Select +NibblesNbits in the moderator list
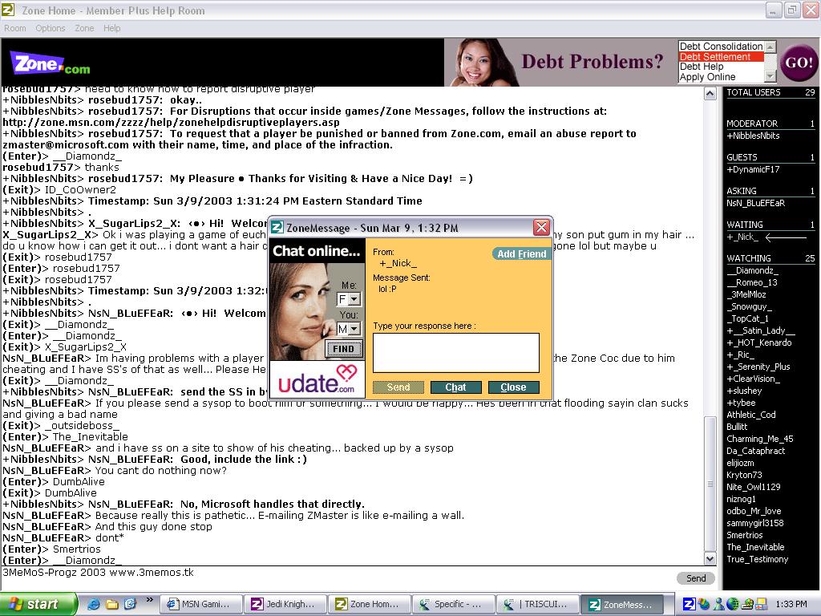821x616 pixels. pos(753,136)
